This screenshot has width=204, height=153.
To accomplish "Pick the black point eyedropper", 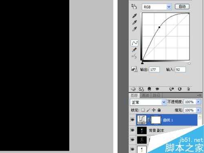I will coord(134,16).
